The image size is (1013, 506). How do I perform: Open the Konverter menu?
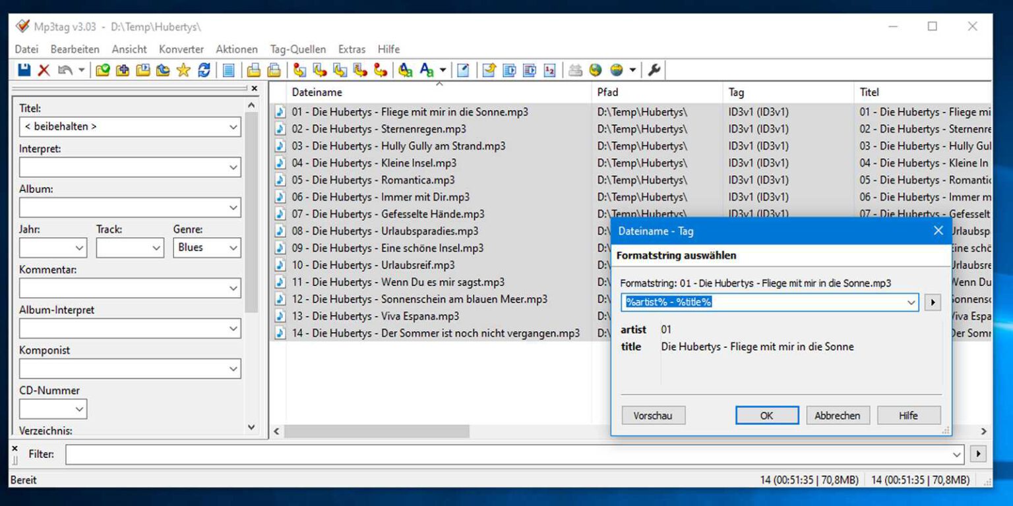[181, 49]
